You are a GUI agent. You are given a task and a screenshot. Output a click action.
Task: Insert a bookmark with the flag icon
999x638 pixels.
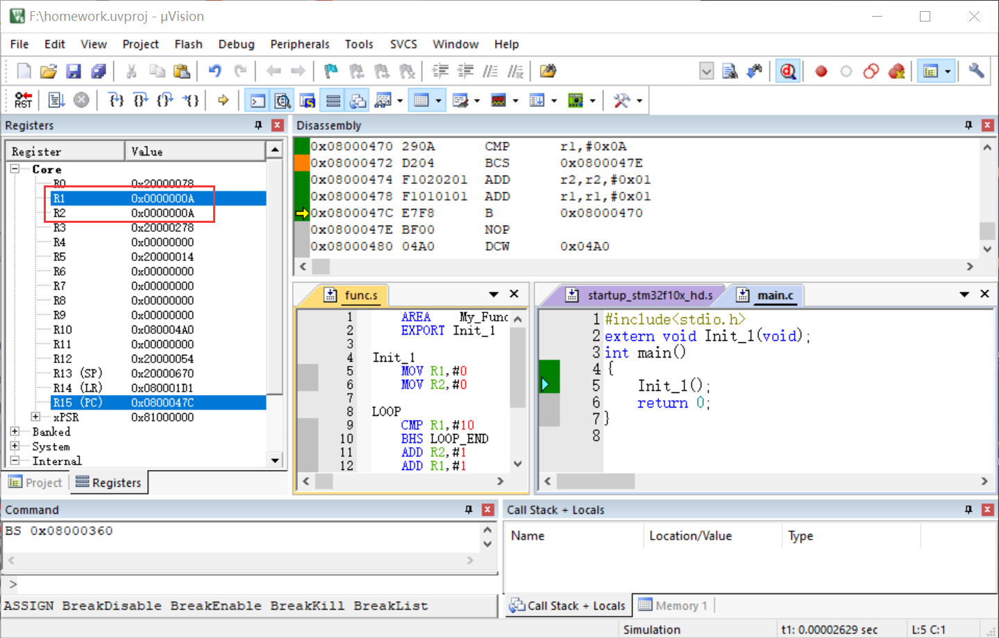click(331, 71)
